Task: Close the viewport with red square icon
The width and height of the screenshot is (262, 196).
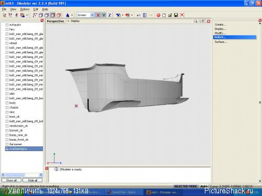Action: pos(209,21)
